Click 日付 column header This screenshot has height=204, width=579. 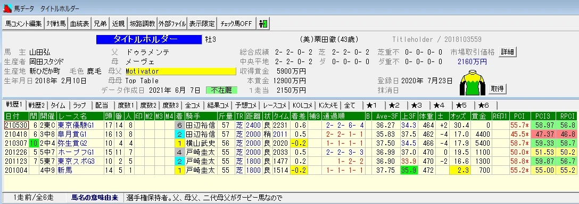[x=16, y=117]
